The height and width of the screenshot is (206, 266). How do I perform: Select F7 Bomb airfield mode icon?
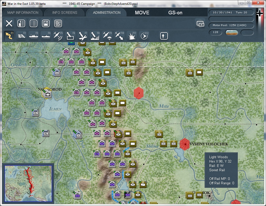83,36
